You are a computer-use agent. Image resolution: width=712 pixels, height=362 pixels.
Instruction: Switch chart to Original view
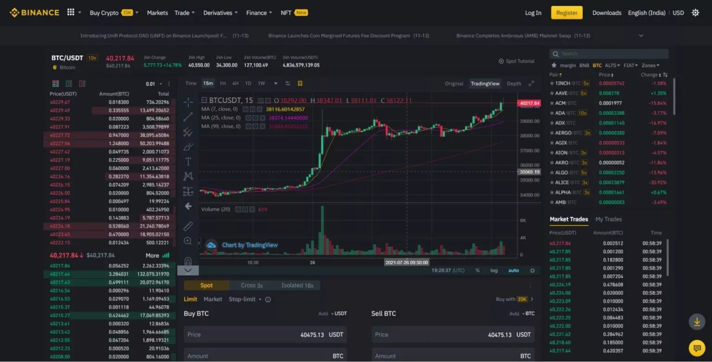[x=454, y=83]
